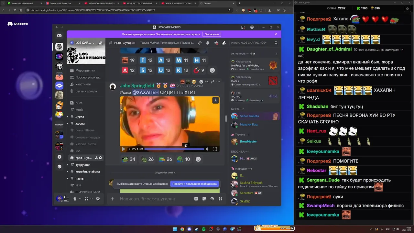Open user settings gear in user panel
This screenshot has height=233, width=414.
click(98, 199)
